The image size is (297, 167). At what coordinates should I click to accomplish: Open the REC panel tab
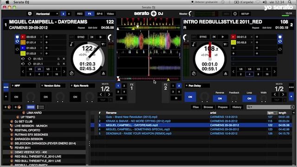click(x=80, y=14)
